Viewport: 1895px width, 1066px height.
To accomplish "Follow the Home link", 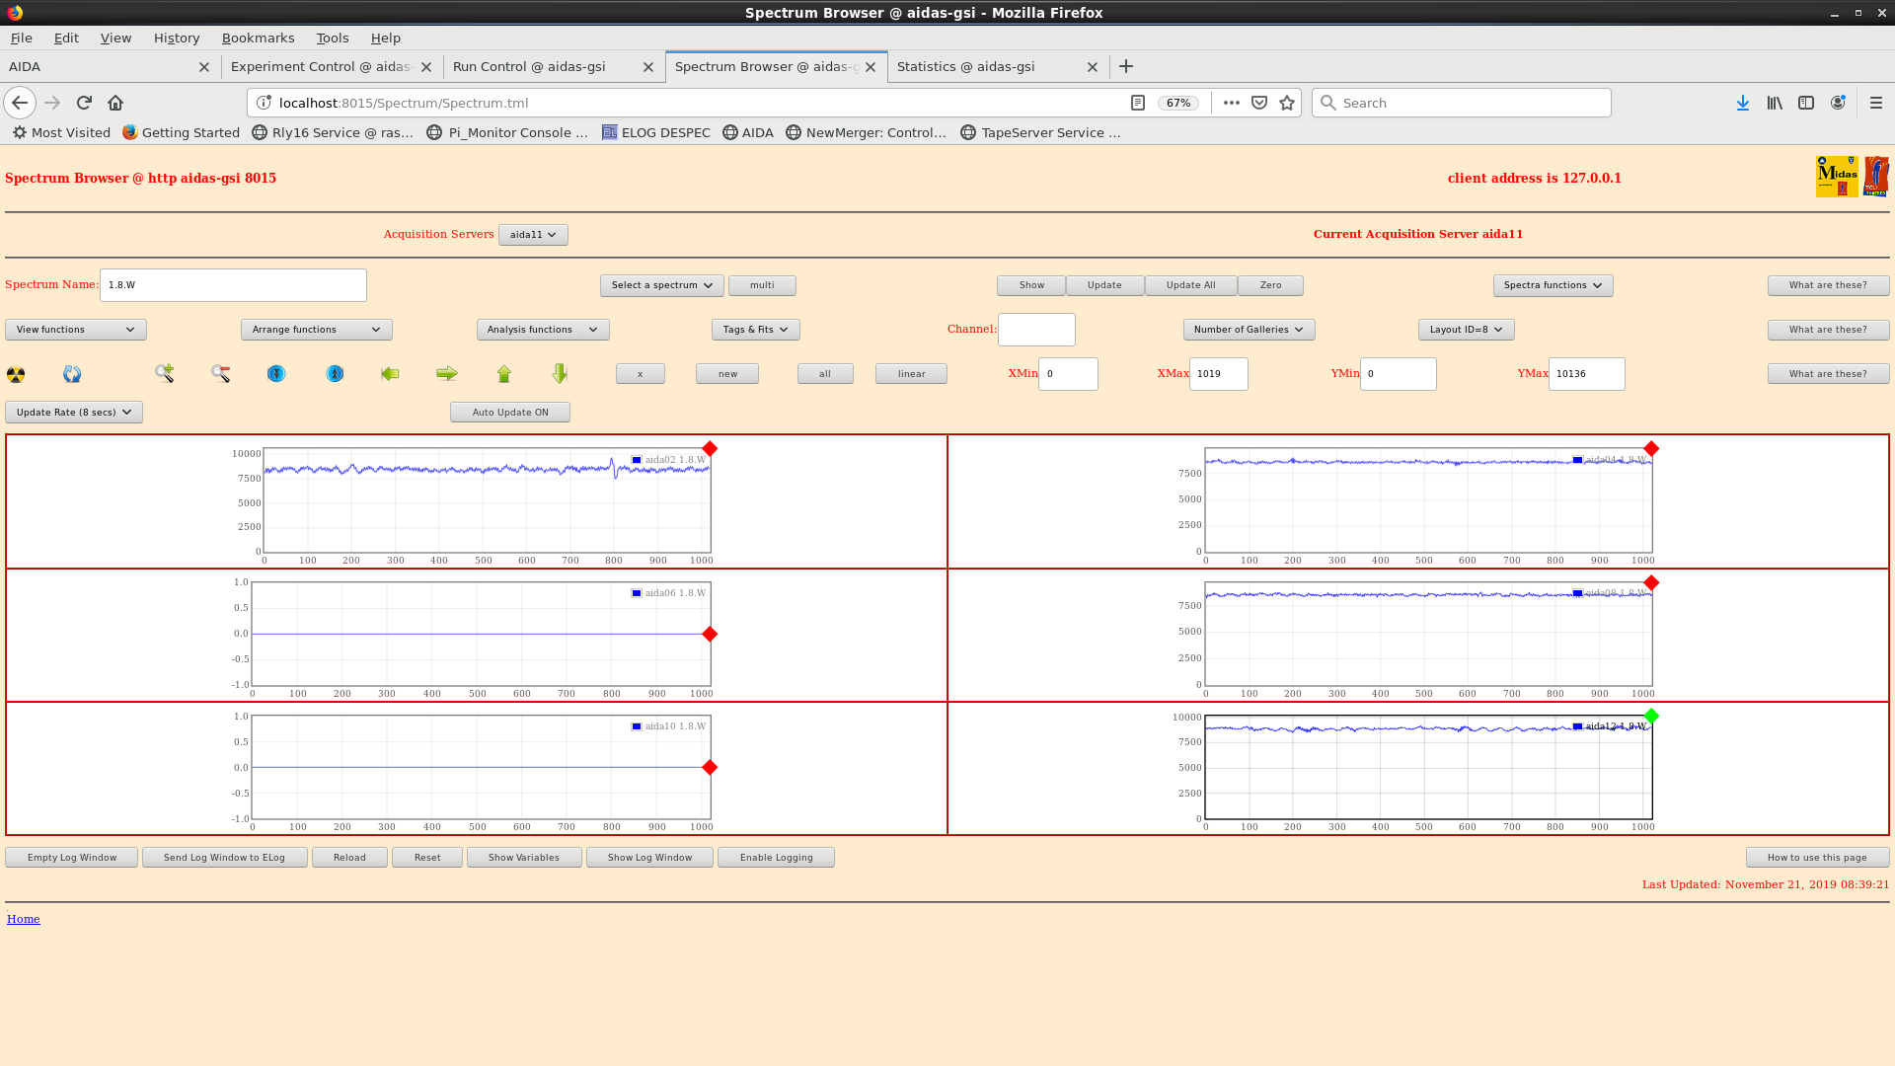I will (x=24, y=919).
